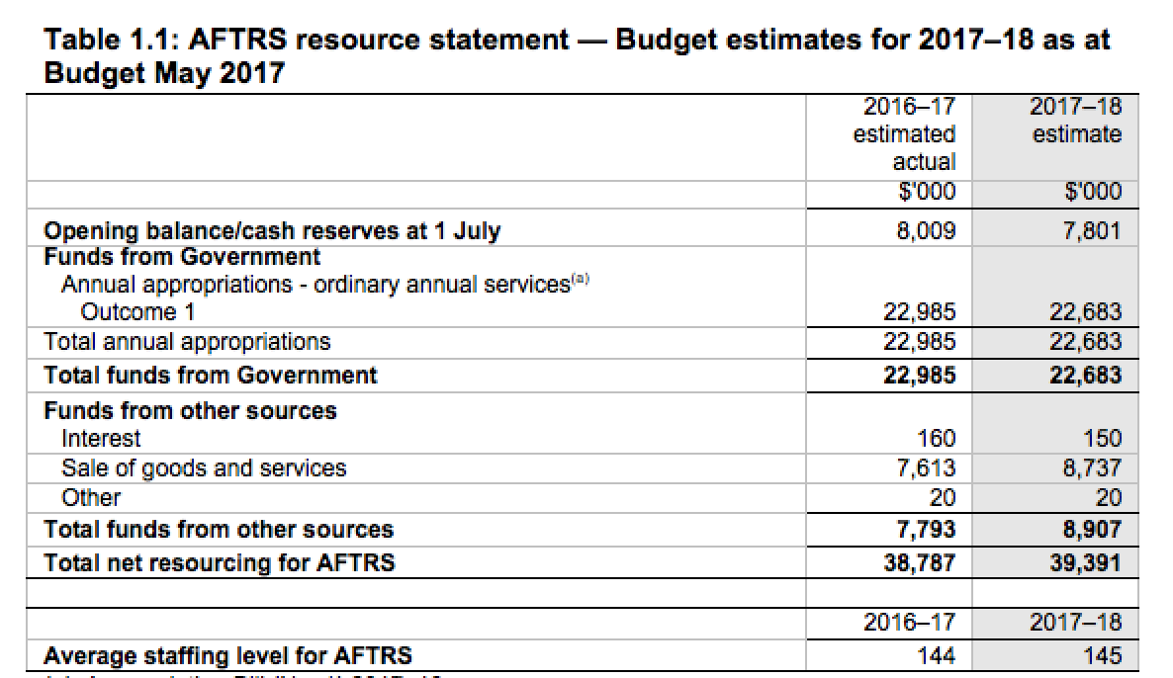Click 'Total funds from Government' row label
1173x678 pixels.
click(211, 376)
